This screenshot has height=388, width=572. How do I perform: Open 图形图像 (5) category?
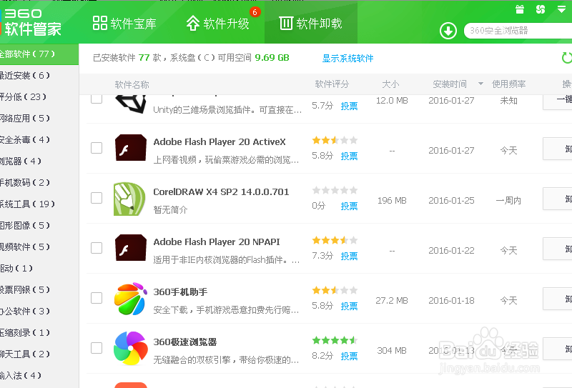tap(39, 226)
